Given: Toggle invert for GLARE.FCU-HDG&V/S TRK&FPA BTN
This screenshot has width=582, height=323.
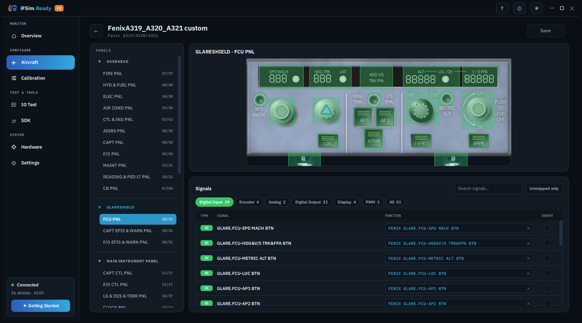Looking at the screenshot, I should pyautogui.click(x=547, y=243).
